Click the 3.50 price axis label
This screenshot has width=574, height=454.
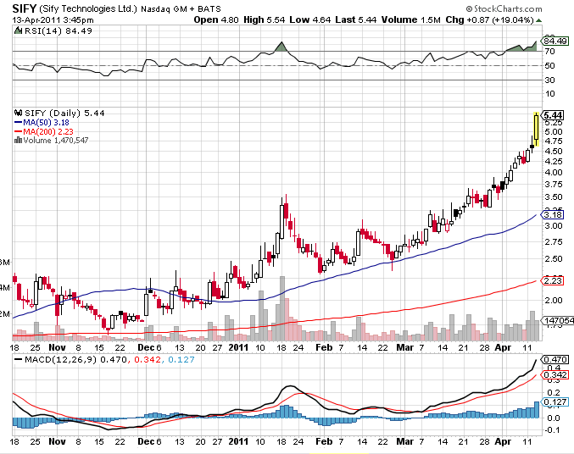pos(553,197)
